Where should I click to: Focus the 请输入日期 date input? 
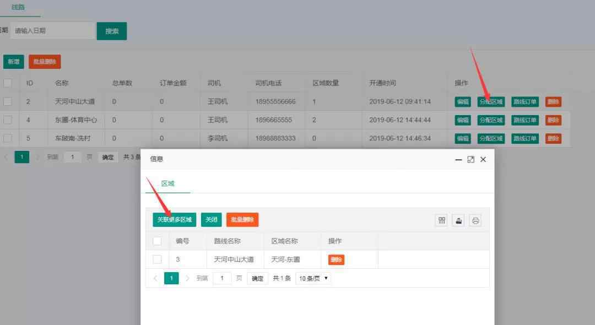coord(52,31)
